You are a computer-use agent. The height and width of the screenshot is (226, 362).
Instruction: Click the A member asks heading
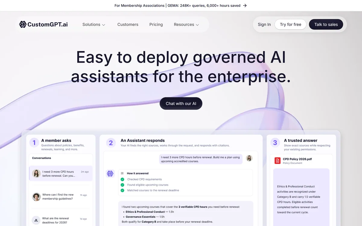point(56,140)
